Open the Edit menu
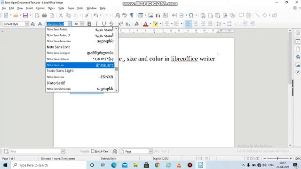This screenshot has width=301, height=169. (x=11, y=8)
